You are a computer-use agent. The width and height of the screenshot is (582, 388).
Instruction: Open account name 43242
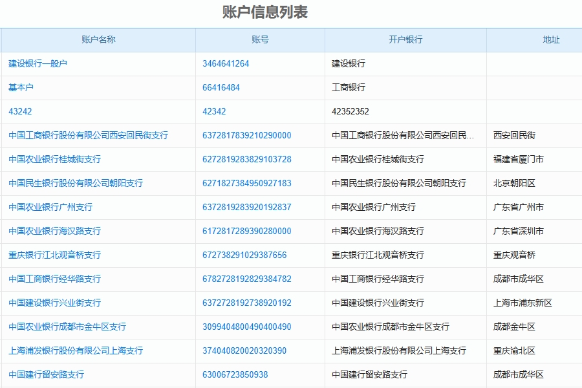pyautogui.click(x=20, y=111)
